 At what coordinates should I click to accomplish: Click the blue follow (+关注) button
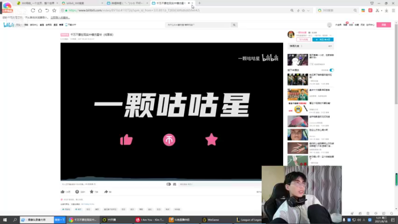323,40
